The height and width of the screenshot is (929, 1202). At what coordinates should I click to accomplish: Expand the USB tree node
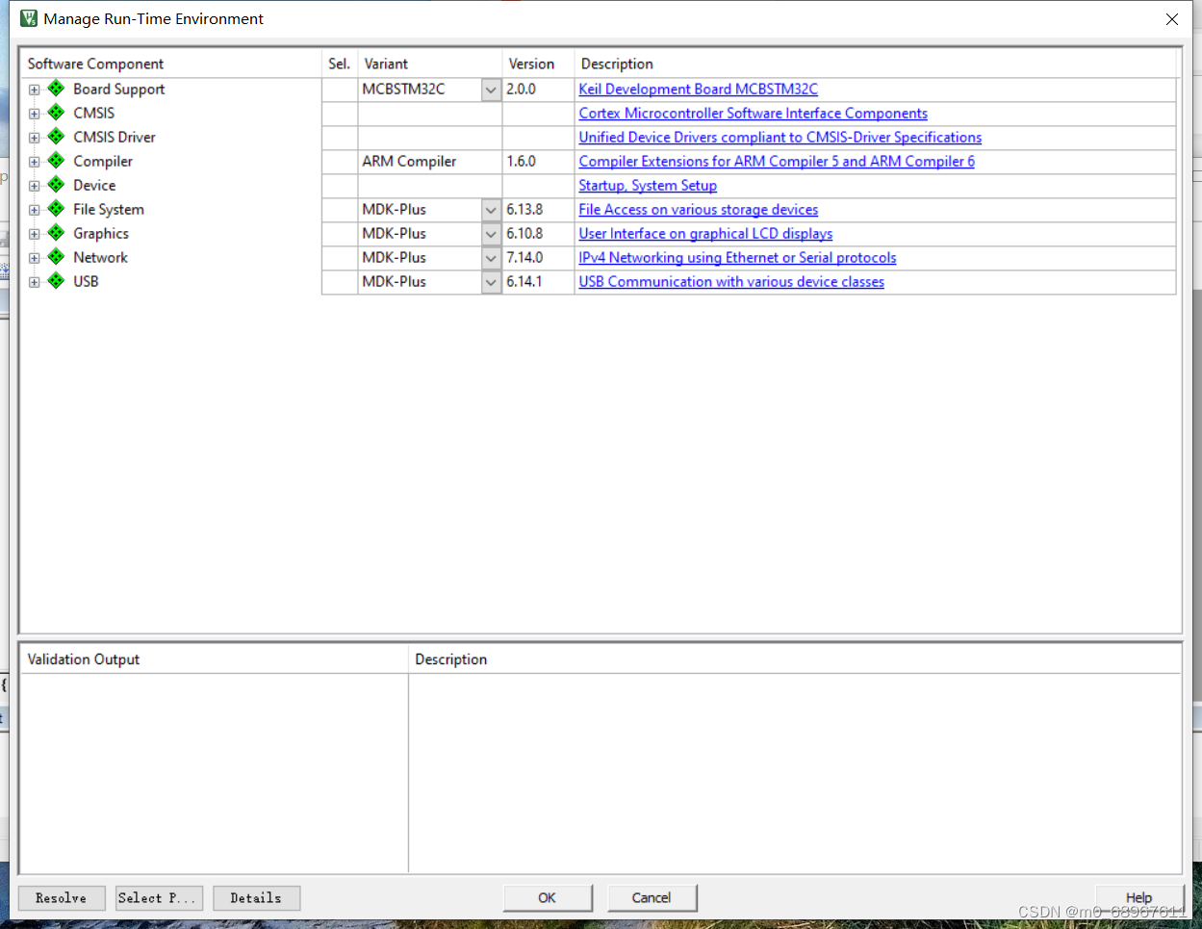(35, 282)
